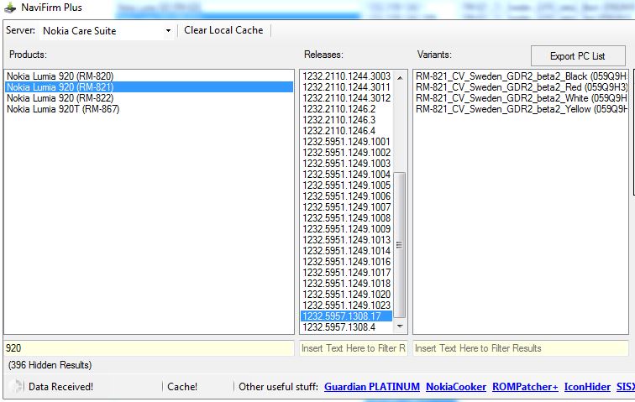Select release 1232.5951.1249.1008
Image resolution: width=635 pixels, height=402 pixels.
pyautogui.click(x=347, y=218)
